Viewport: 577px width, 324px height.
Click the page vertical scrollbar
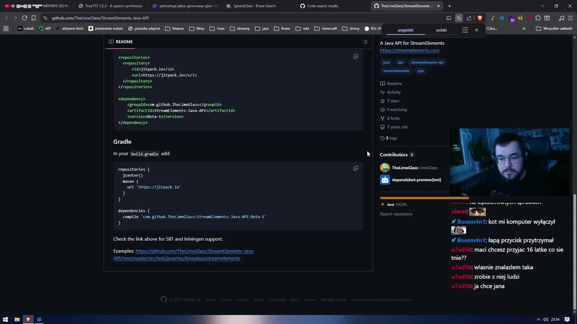574,252
